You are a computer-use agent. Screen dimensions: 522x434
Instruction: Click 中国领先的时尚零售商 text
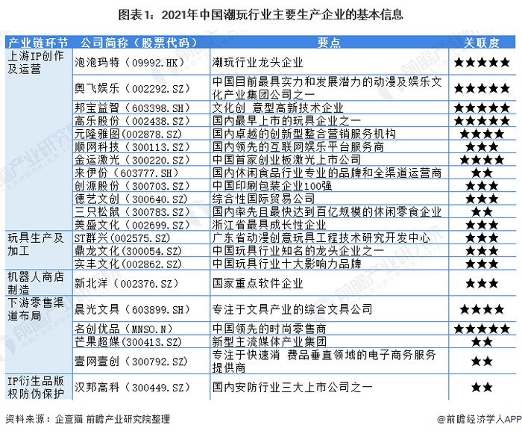(269, 329)
